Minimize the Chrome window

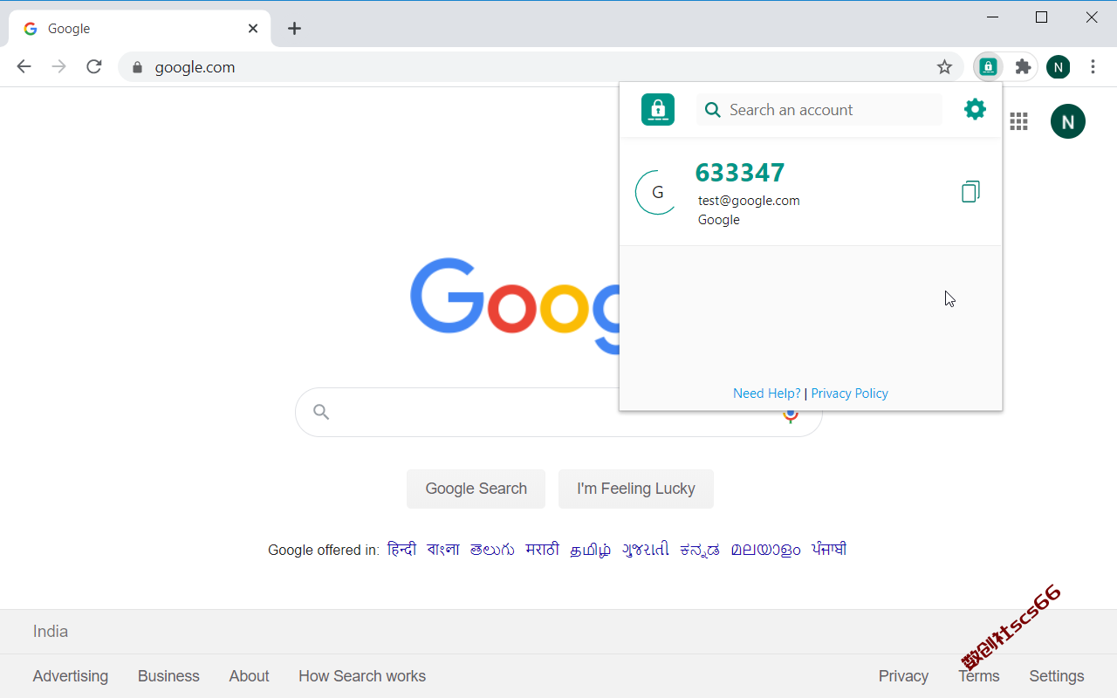coord(992,17)
